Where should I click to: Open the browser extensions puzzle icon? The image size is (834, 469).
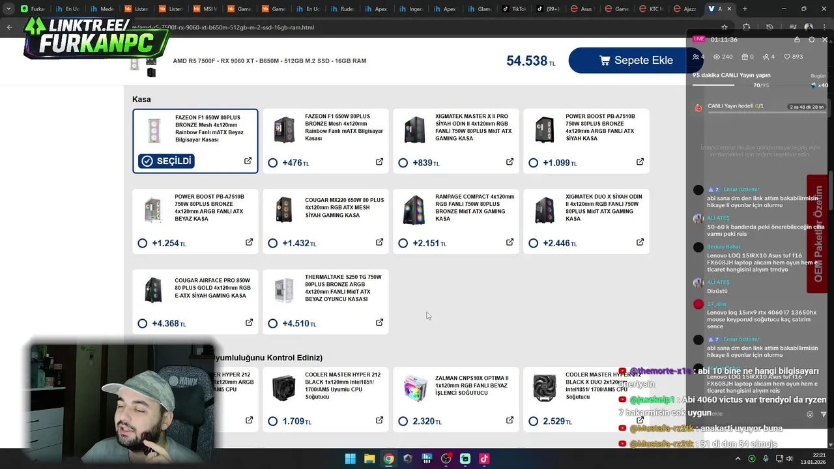[x=747, y=27]
